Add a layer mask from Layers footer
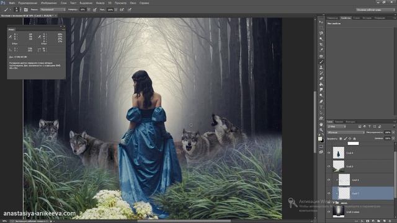This screenshot has height=223, width=397. tap(367, 221)
